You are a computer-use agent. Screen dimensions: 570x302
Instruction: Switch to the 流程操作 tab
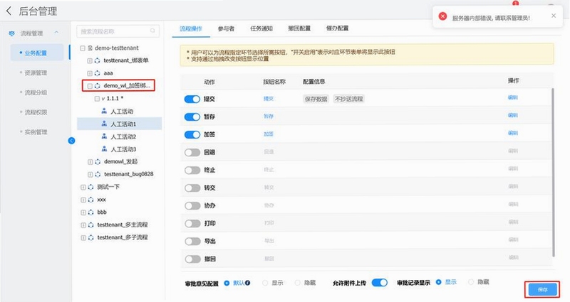click(x=191, y=28)
